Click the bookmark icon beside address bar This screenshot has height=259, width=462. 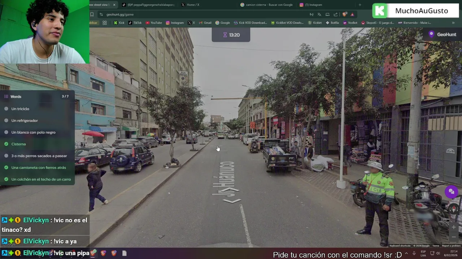pyautogui.click(x=92, y=14)
